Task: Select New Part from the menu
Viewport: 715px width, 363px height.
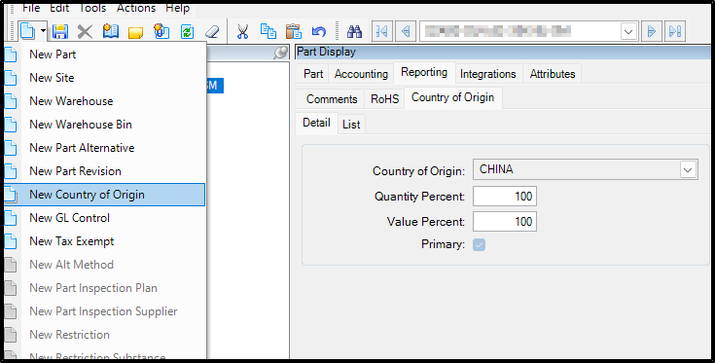Action: [104, 54]
